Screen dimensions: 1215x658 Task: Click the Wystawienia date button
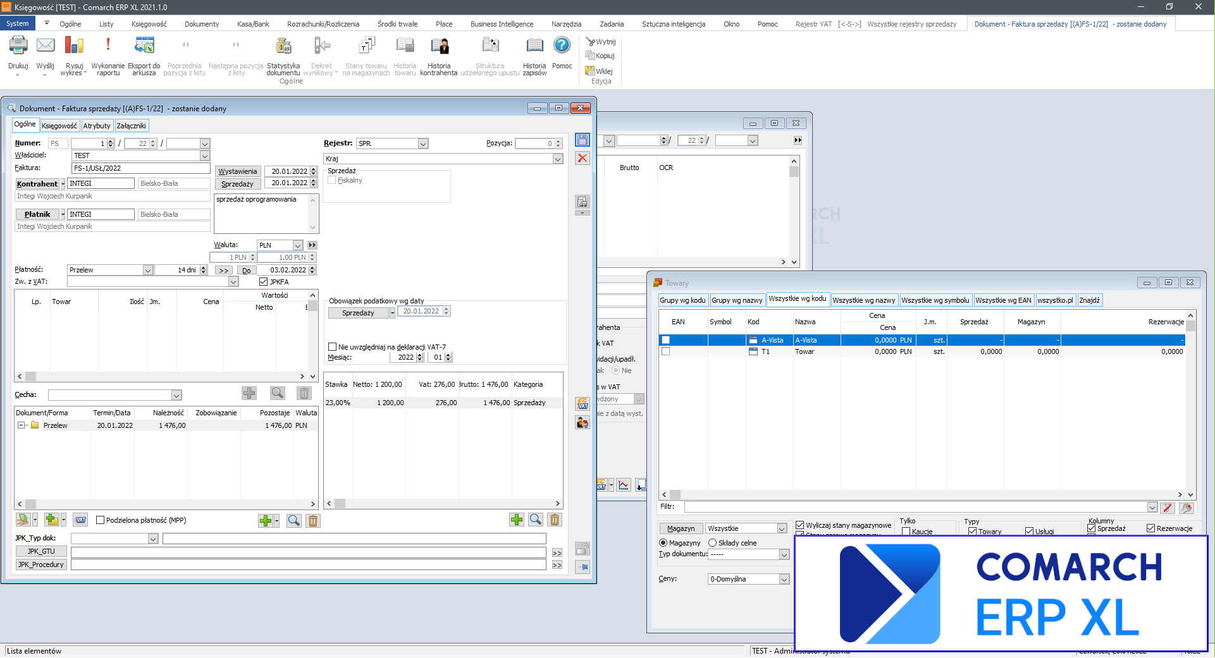tap(238, 171)
